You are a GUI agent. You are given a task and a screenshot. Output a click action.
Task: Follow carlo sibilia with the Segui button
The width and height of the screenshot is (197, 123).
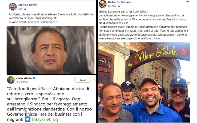(x=83, y=80)
